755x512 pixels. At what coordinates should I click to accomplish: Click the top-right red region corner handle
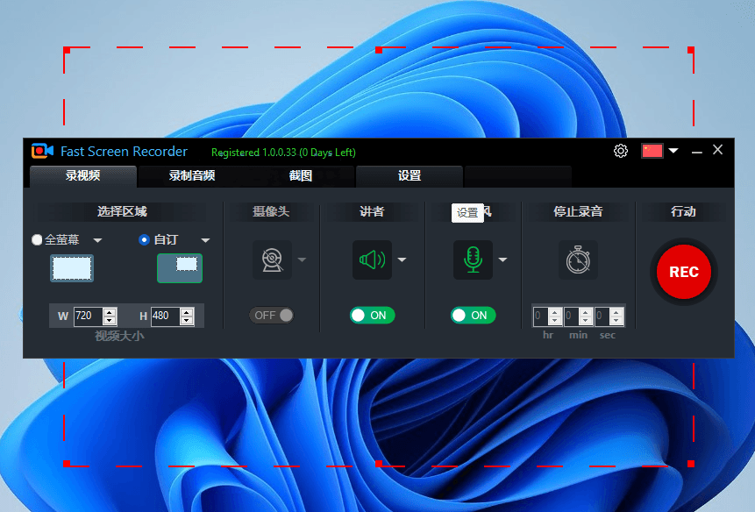coord(690,50)
